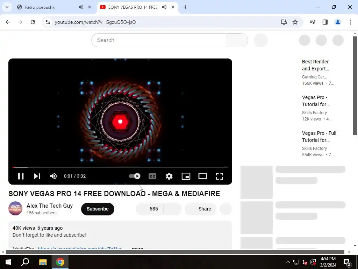Toggle the Chrome side panel

[x=325, y=22]
